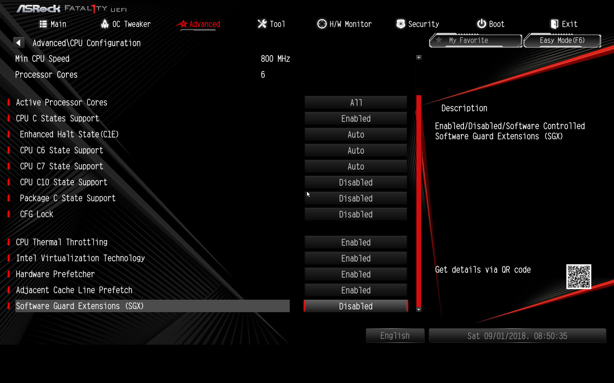Expand Software Guard Extensions SGX dropdown

click(355, 306)
